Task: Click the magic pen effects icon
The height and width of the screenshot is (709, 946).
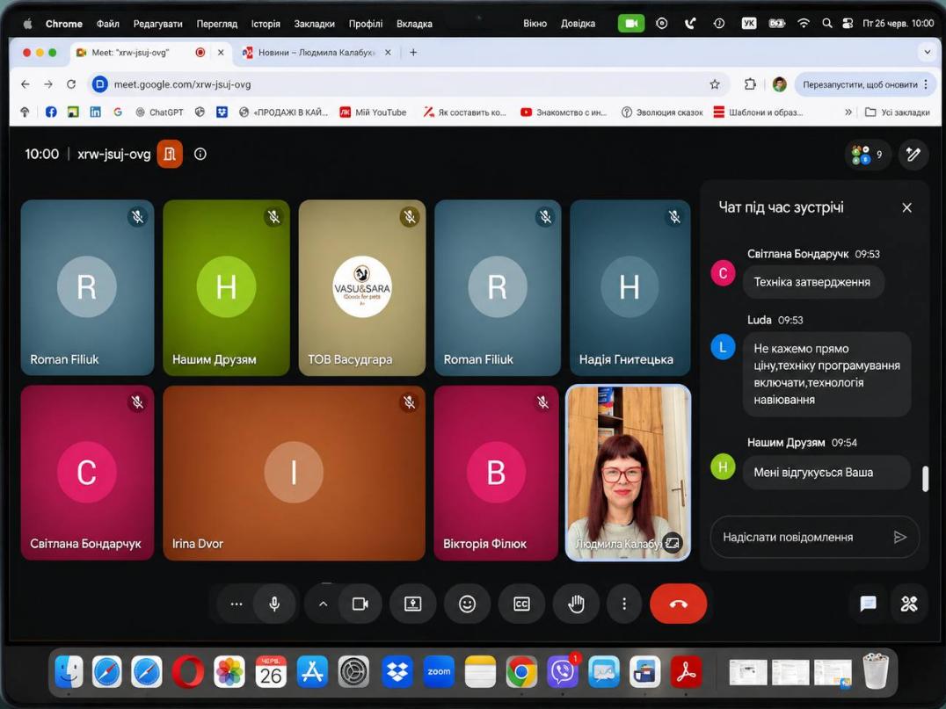Action: click(x=913, y=155)
